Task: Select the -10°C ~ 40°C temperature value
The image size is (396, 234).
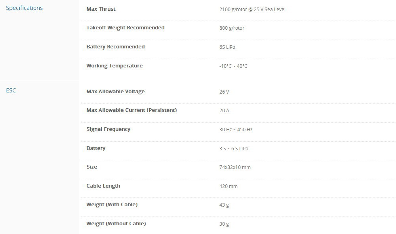Action: click(x=233, y=66)
